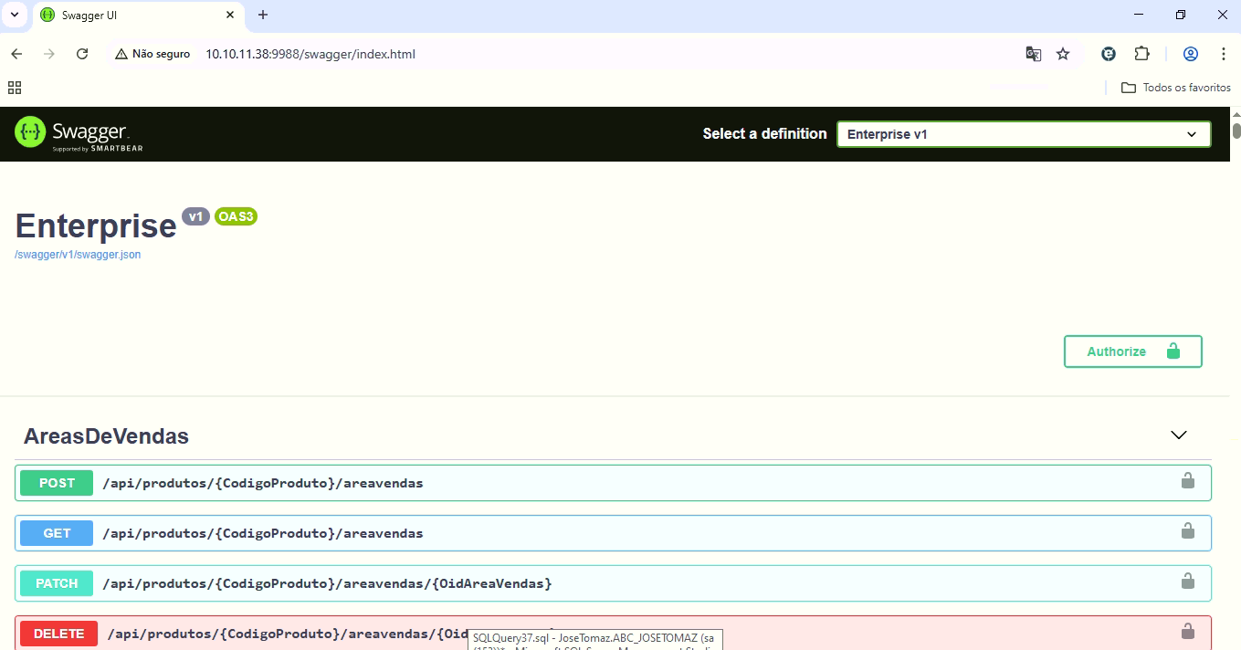The height and width of the screenshot is (650, 1241).
Task: Reload the Swagger page
Action: (x=82, y=54)
